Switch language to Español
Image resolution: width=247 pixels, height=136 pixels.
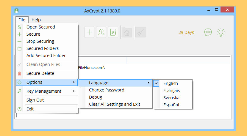point(173,105)
